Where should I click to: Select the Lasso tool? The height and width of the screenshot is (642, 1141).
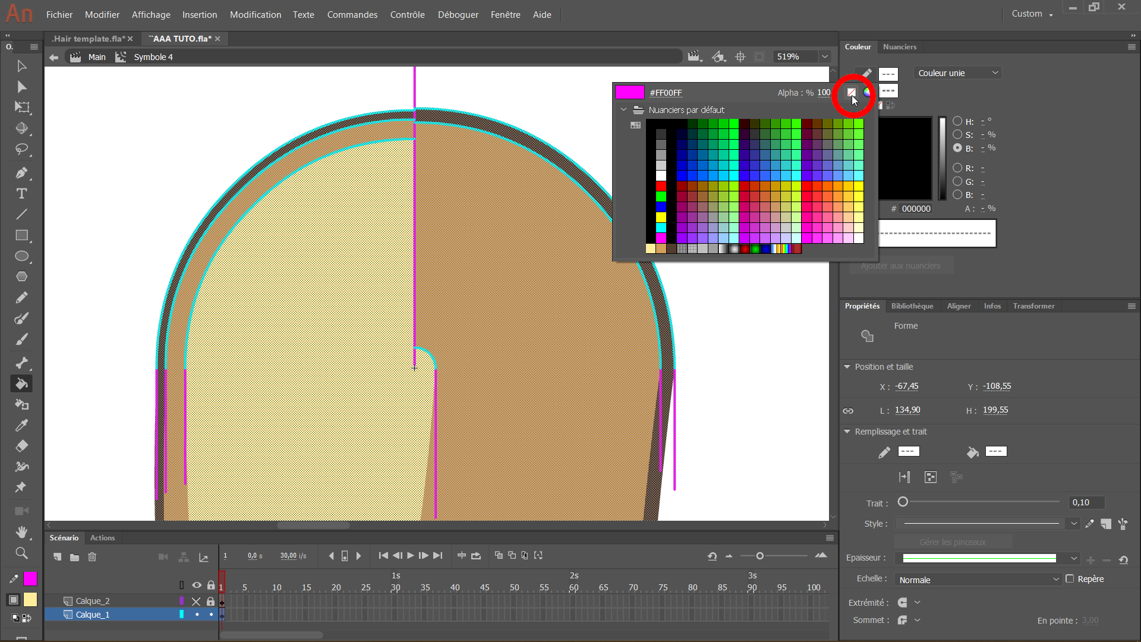coord(21,149)
